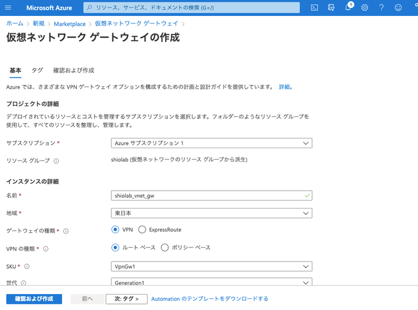Open notifications bell icon

(348, 7)
